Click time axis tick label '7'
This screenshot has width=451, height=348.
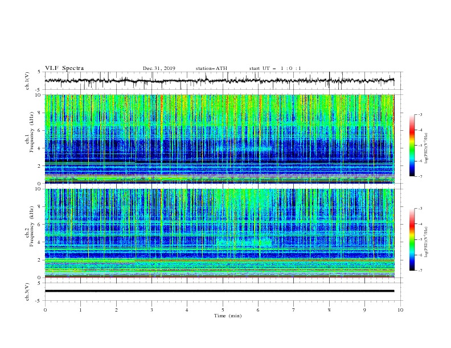tap(294, 310)
